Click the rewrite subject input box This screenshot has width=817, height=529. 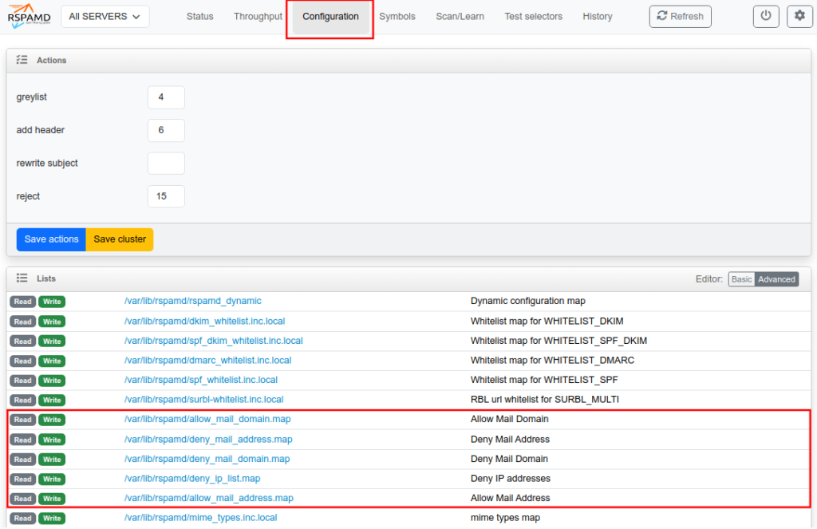coord(166,163)
